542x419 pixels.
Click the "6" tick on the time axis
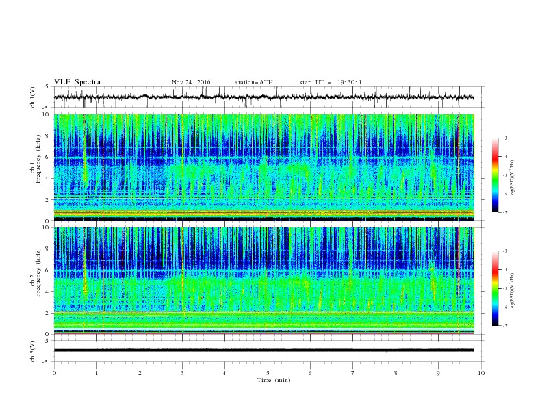click(x=310, y=373)
